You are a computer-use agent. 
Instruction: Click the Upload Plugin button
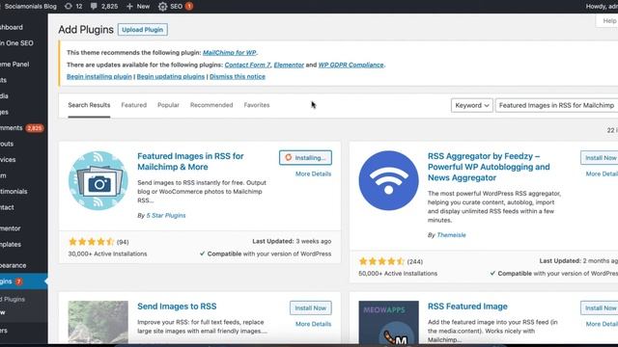click(x=143, y=30)
